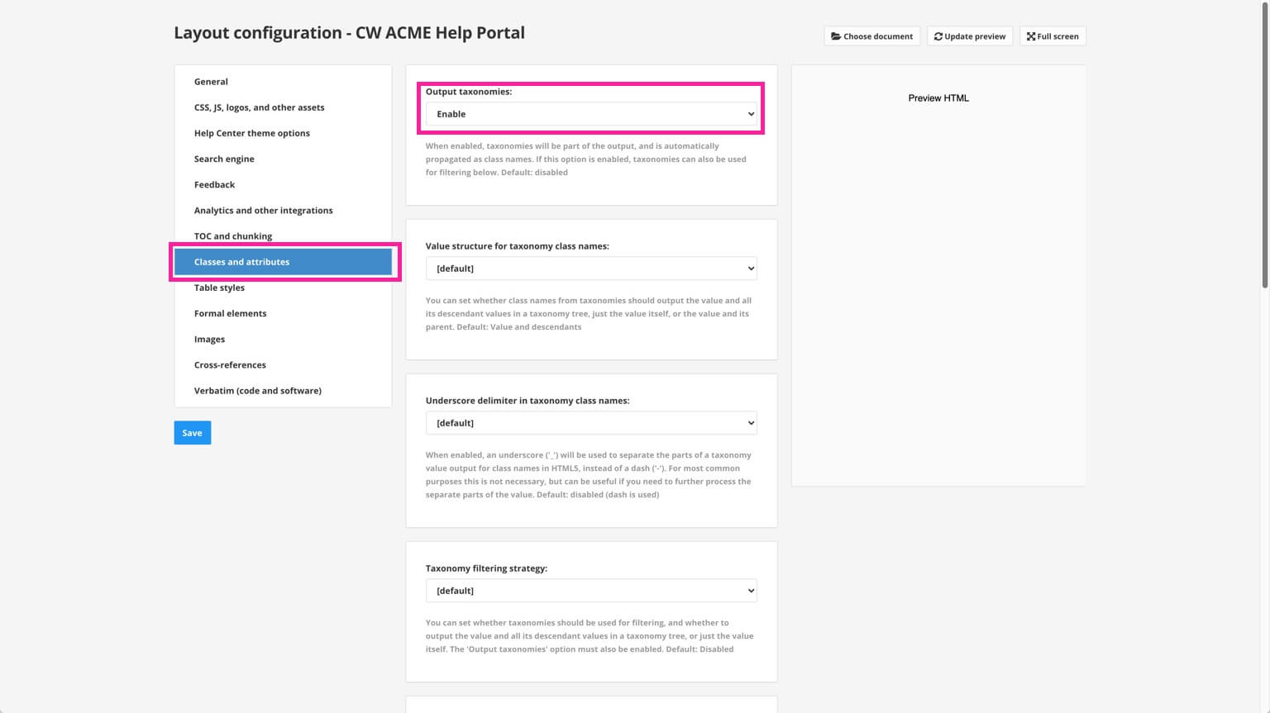The width and height of the screenshot is (1270, 713).
Task: Switch to the General section
Action: click(x=211, y=81)
